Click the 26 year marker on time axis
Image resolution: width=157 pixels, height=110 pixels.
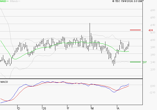click(x=44, y=108)
